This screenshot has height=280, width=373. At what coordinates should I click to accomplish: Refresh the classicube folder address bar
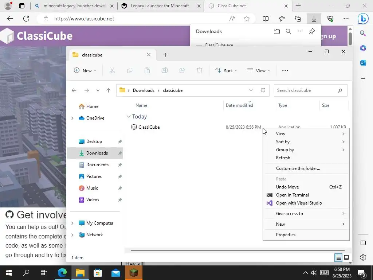pyautogui.click(x=263, y=90)
